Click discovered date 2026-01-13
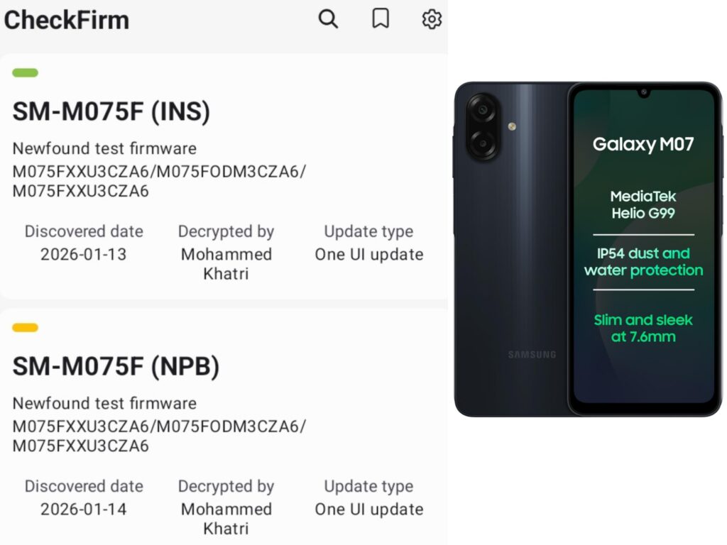This screenshot has height=545, width=727. [84, 255]
